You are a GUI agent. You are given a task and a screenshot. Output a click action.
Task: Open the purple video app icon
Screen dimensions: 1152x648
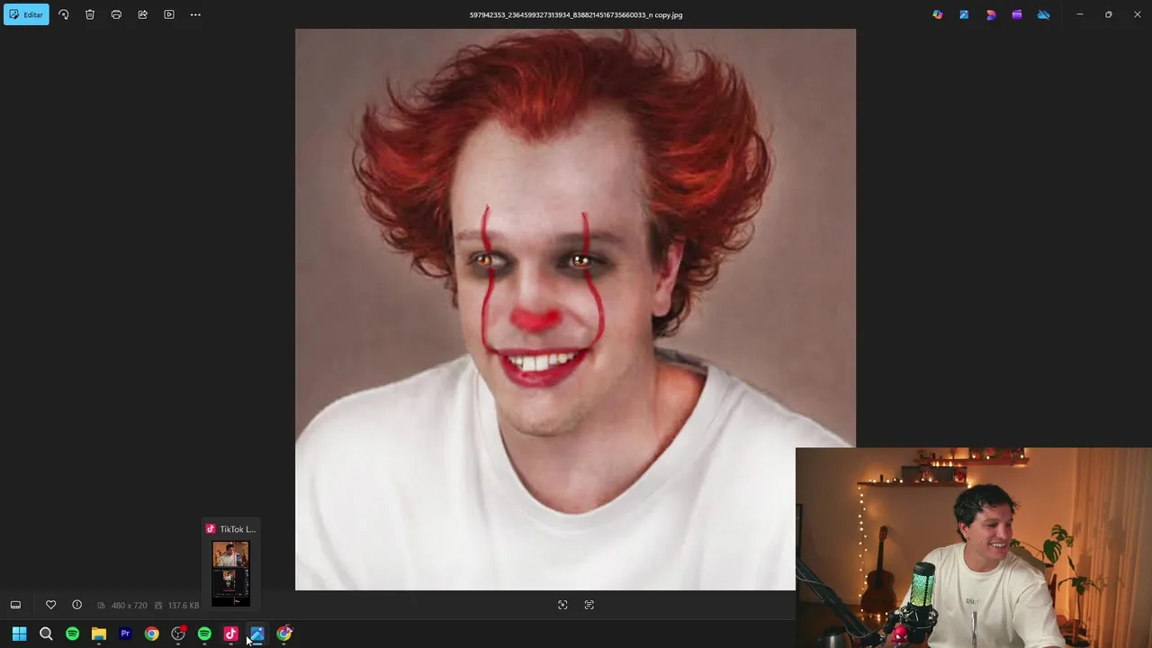tap(1017, 14)
